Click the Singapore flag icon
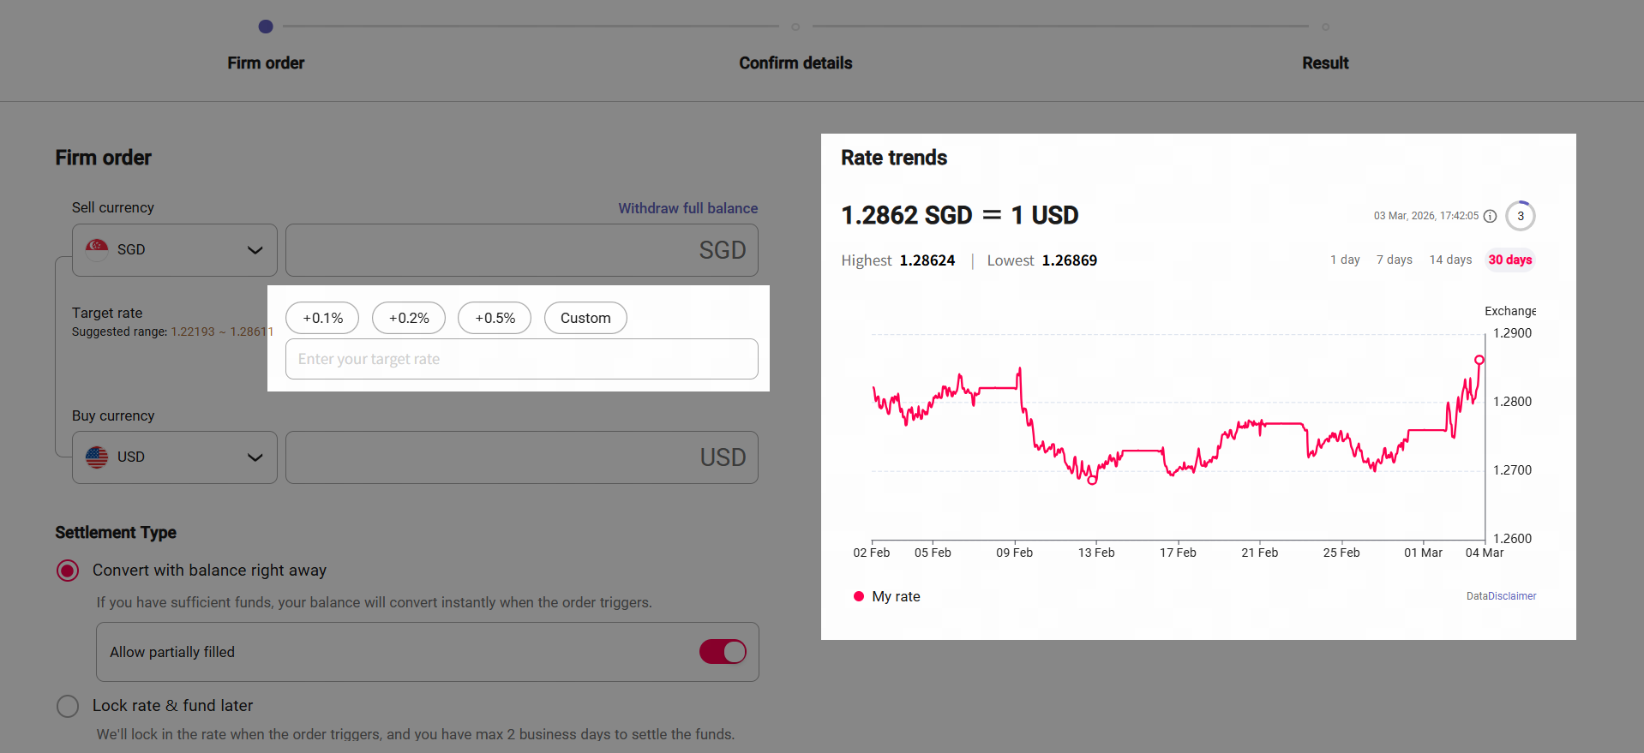The height and width of the screenshot is (753, 1644). point(97,249)
